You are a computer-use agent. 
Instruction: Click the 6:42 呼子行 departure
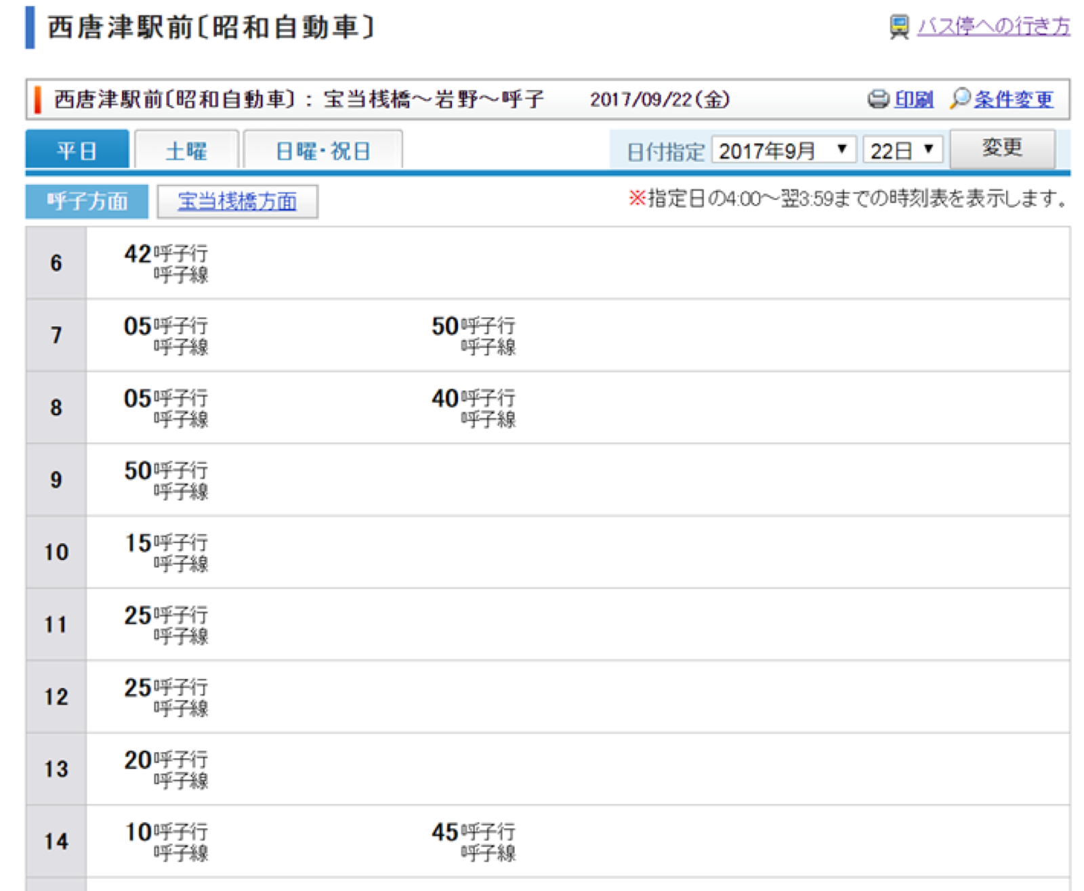(166, 263)
